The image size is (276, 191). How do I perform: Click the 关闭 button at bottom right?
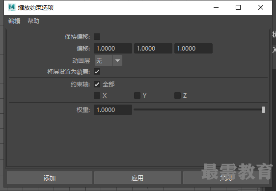click(226, 178)
